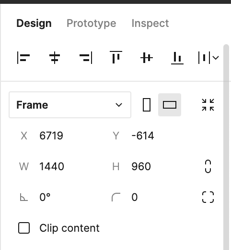Screen dimensions: 231x250
Task: Click the resize to fit icon
Action: coord(208,105)
